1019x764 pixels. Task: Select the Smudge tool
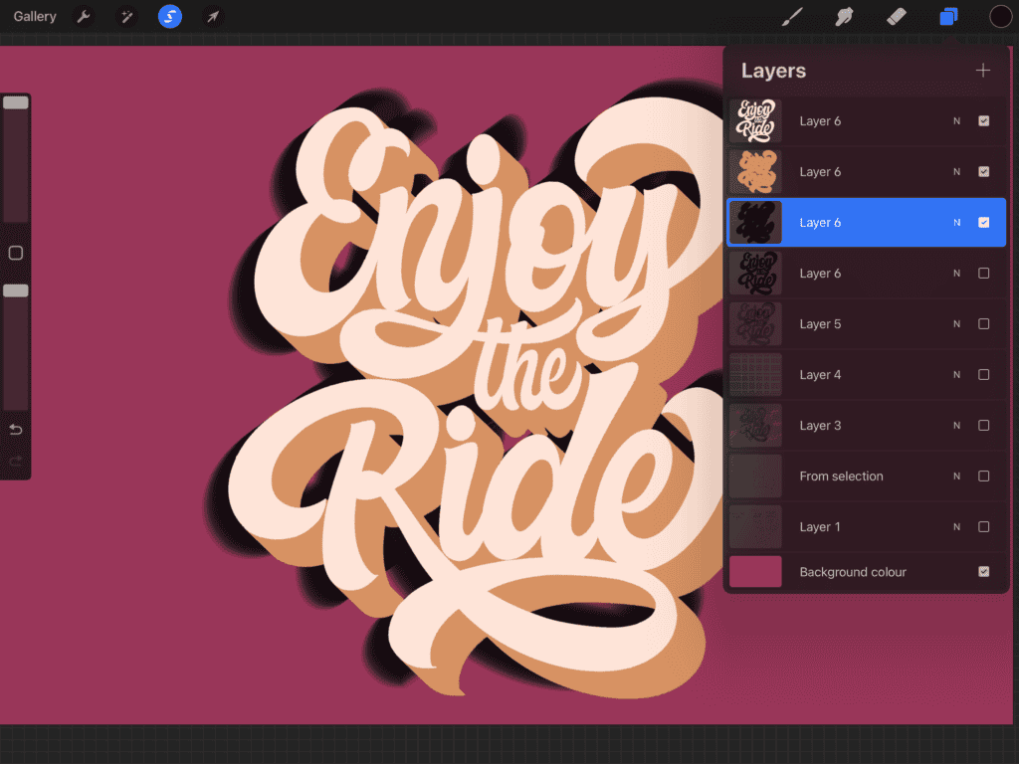pyautogui.click(x=845, y=16)
